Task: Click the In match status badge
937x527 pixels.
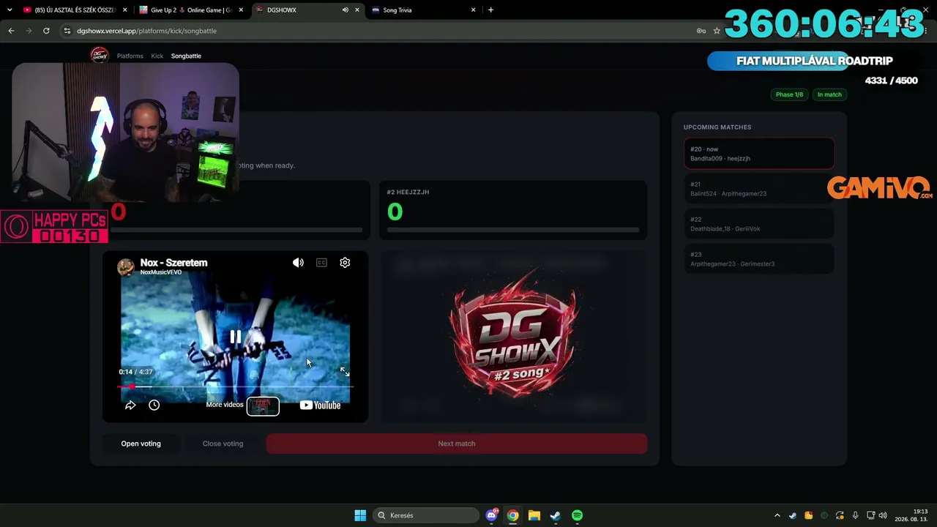Action: pyautogui.click(x=829, y=94)
